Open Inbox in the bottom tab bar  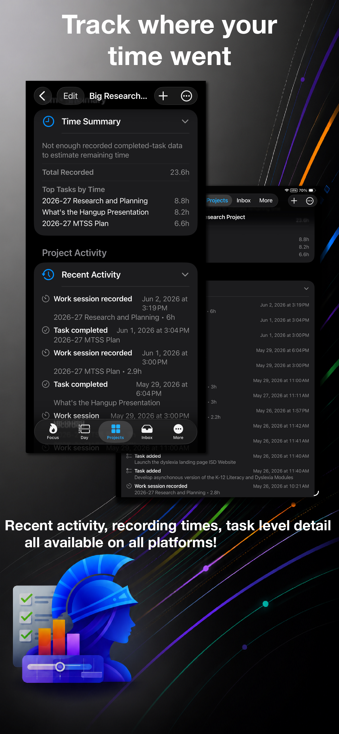tap(147, 431)
